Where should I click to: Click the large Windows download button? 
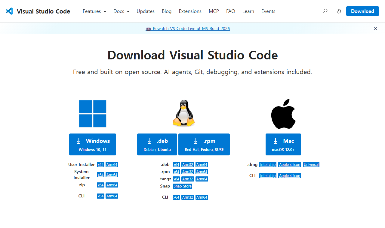pyautogui.click(x=93, y=144)
